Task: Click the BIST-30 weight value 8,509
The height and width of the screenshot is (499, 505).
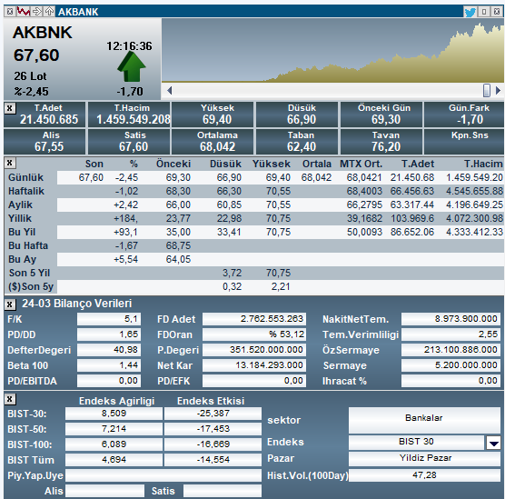Action: 114,414
